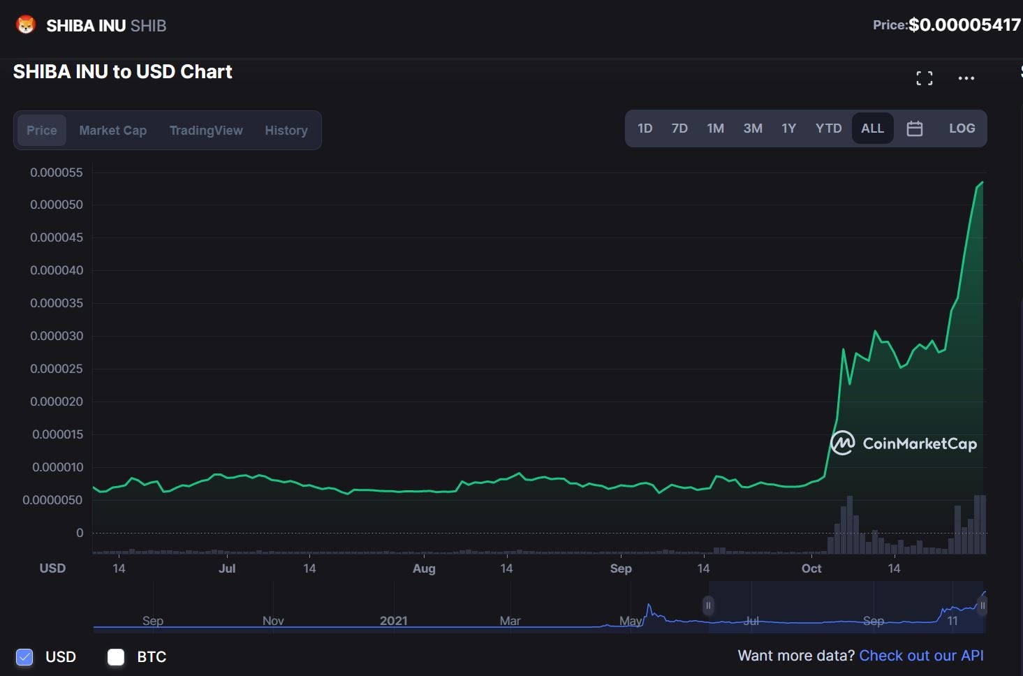
Task: Choose the 7D time range
Action: (x=679, y=128)
